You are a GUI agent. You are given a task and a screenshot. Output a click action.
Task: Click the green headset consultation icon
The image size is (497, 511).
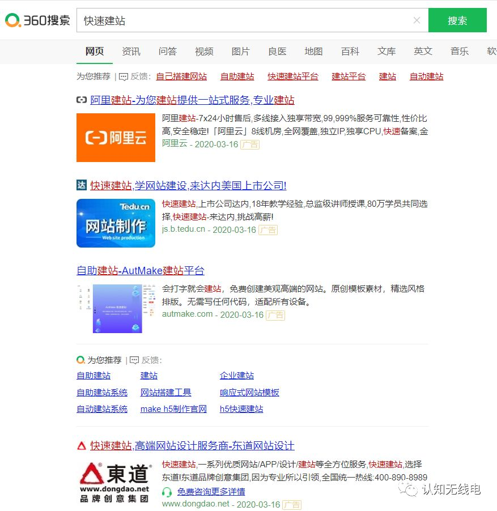pyautogui.click(x=167, y=492)
